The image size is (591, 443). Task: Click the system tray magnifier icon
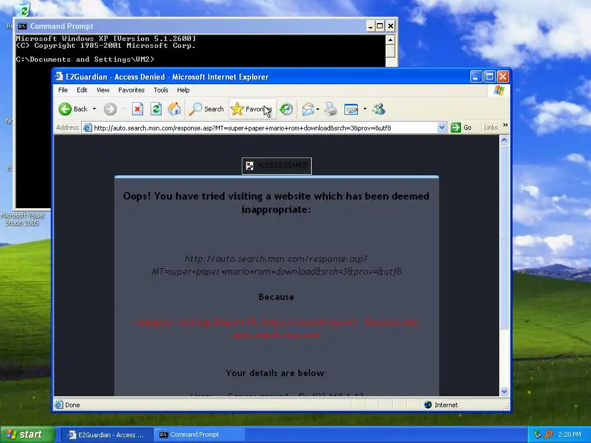(x=548, y=434)
